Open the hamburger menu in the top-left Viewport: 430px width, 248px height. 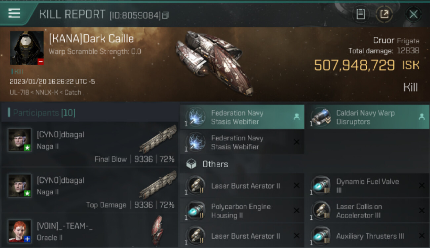click(14, 14)
